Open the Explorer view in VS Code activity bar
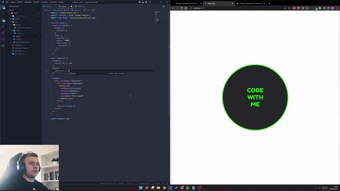Viewport: 340px width, 191px height. 3,7
